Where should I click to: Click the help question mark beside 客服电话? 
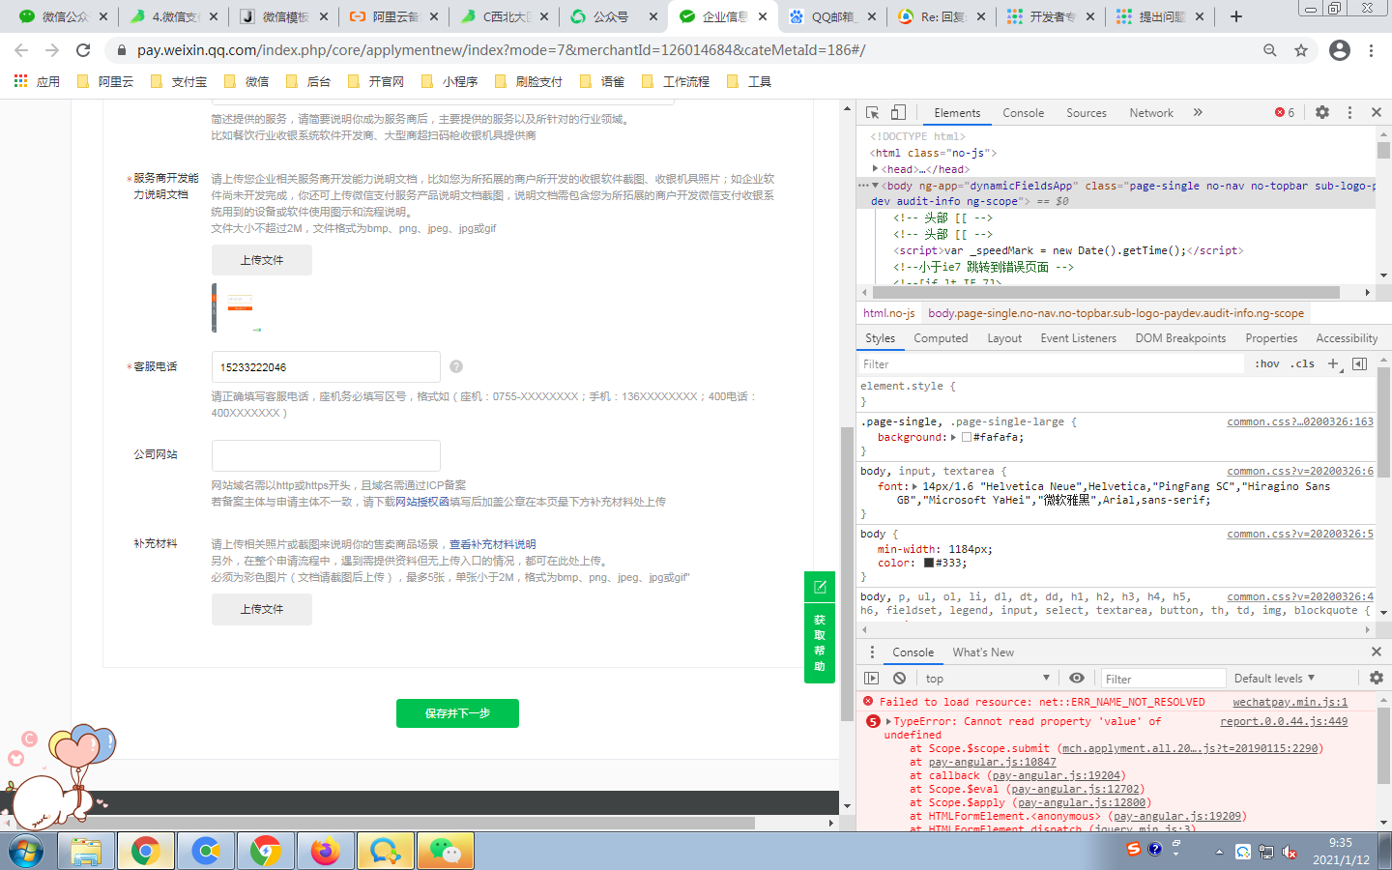[456, 366]
